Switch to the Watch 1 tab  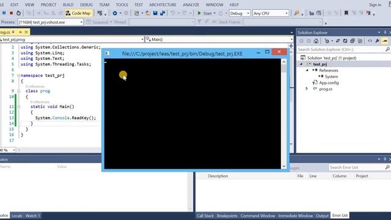coord(32,216)
